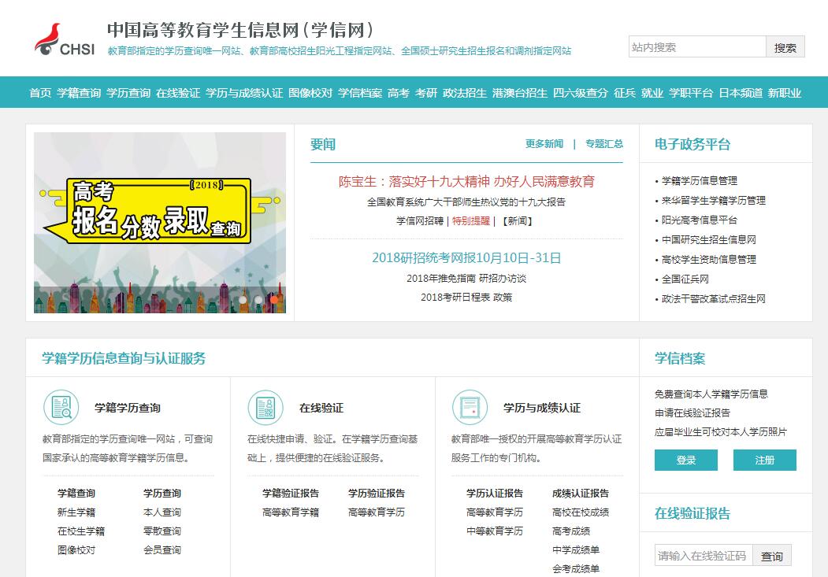The width and height of the screenshot is (828, 577).
Task: Open 学历查询 in the navigation bar
Action: (x=128, y=93)
